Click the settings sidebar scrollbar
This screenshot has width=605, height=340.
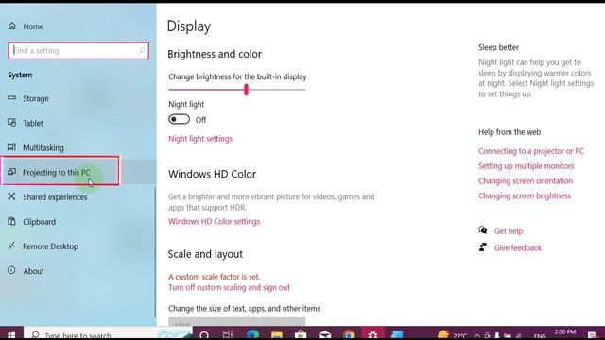click(155, 251)
